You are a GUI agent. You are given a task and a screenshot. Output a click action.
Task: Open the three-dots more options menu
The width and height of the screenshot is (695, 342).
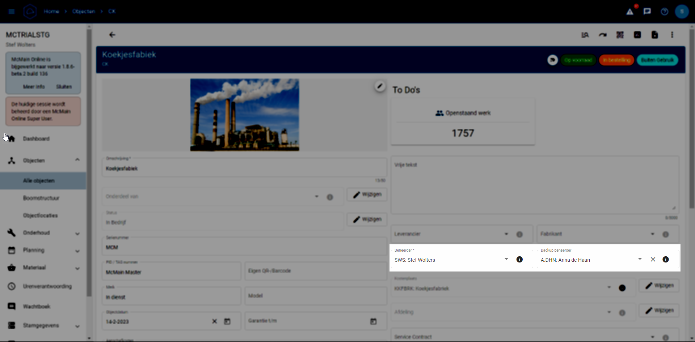672,35
